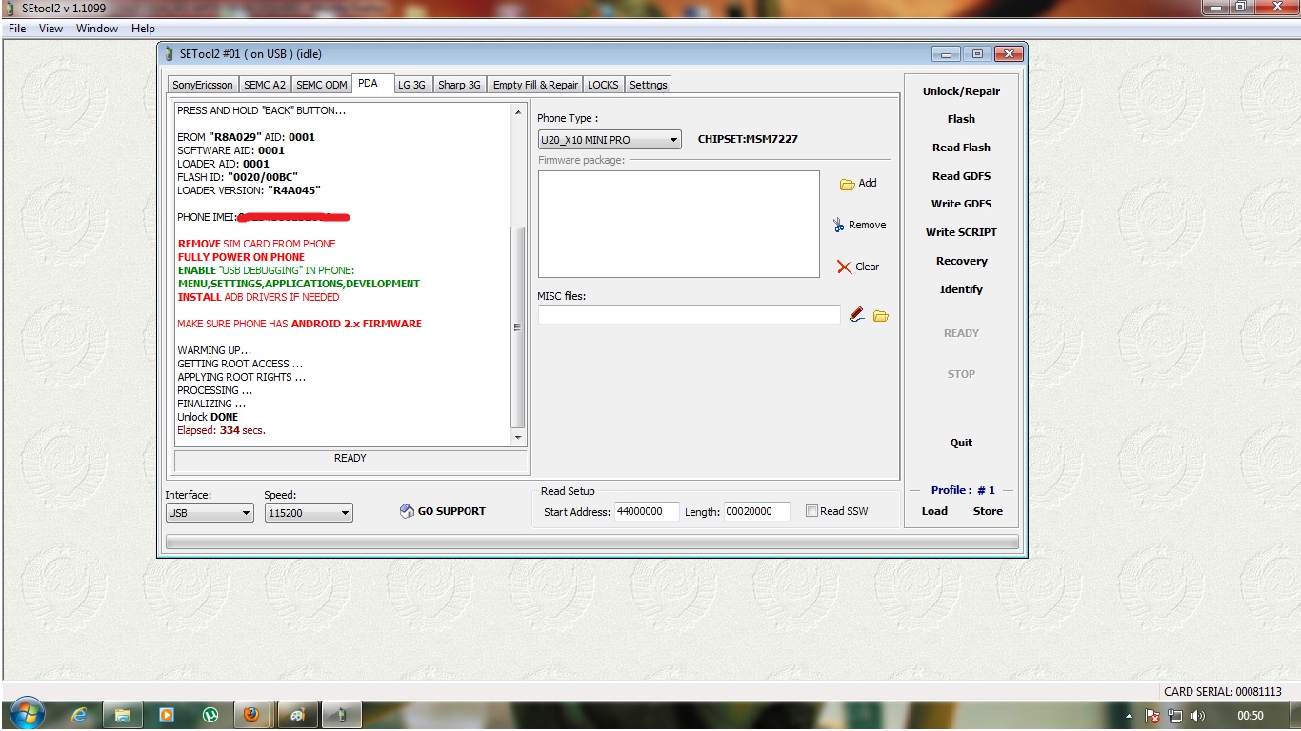The height and width of the screenshot is (731, 1301).
Task: Click the Quit button
Action: tap(961, 443)
